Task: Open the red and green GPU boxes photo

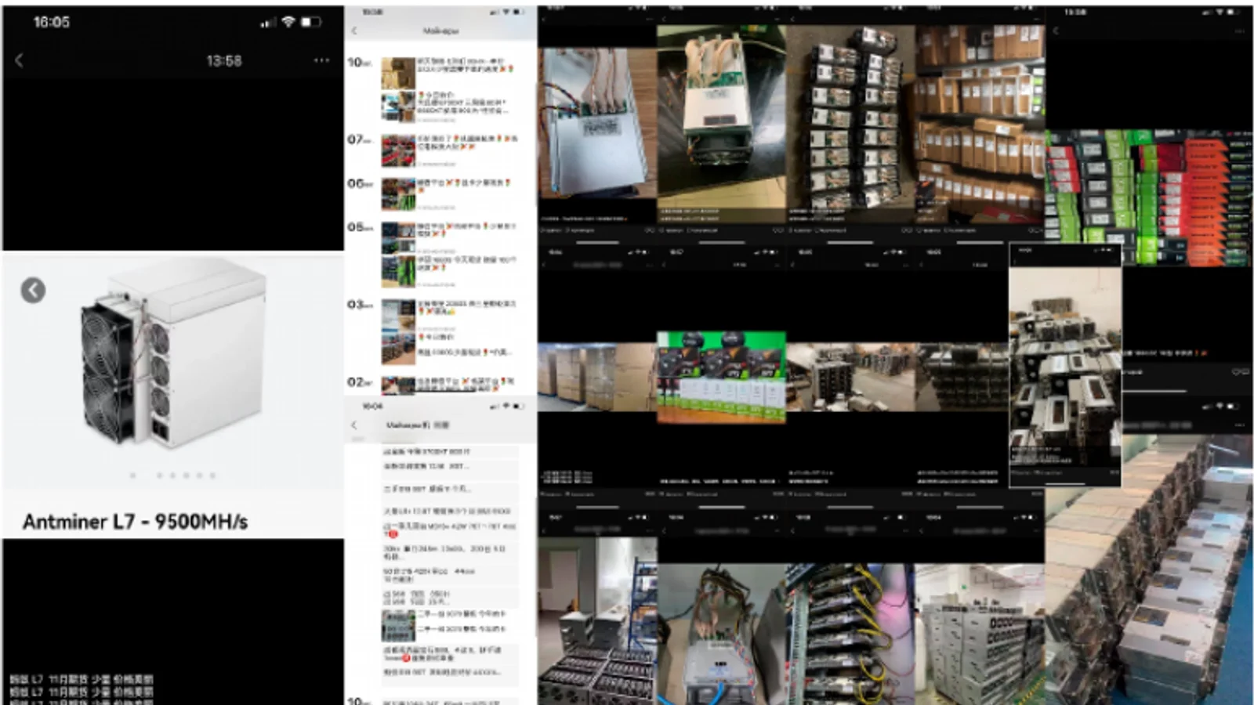Action: (x=1149, y=197)
